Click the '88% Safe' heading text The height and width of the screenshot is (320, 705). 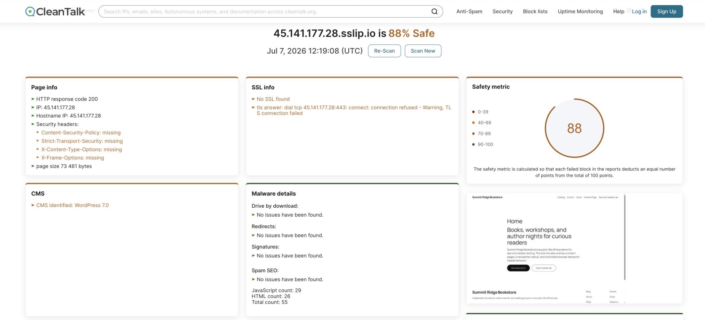click(x=411, y=33)
